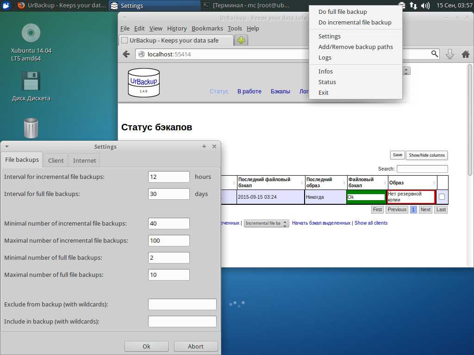Follow the 'Show all clients' link
The image size is (474, 355).
point(371,223)
